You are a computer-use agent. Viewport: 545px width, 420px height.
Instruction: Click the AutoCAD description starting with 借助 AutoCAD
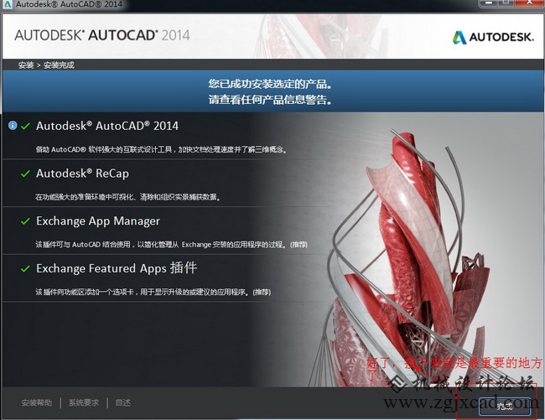click(x=161, y=150)
